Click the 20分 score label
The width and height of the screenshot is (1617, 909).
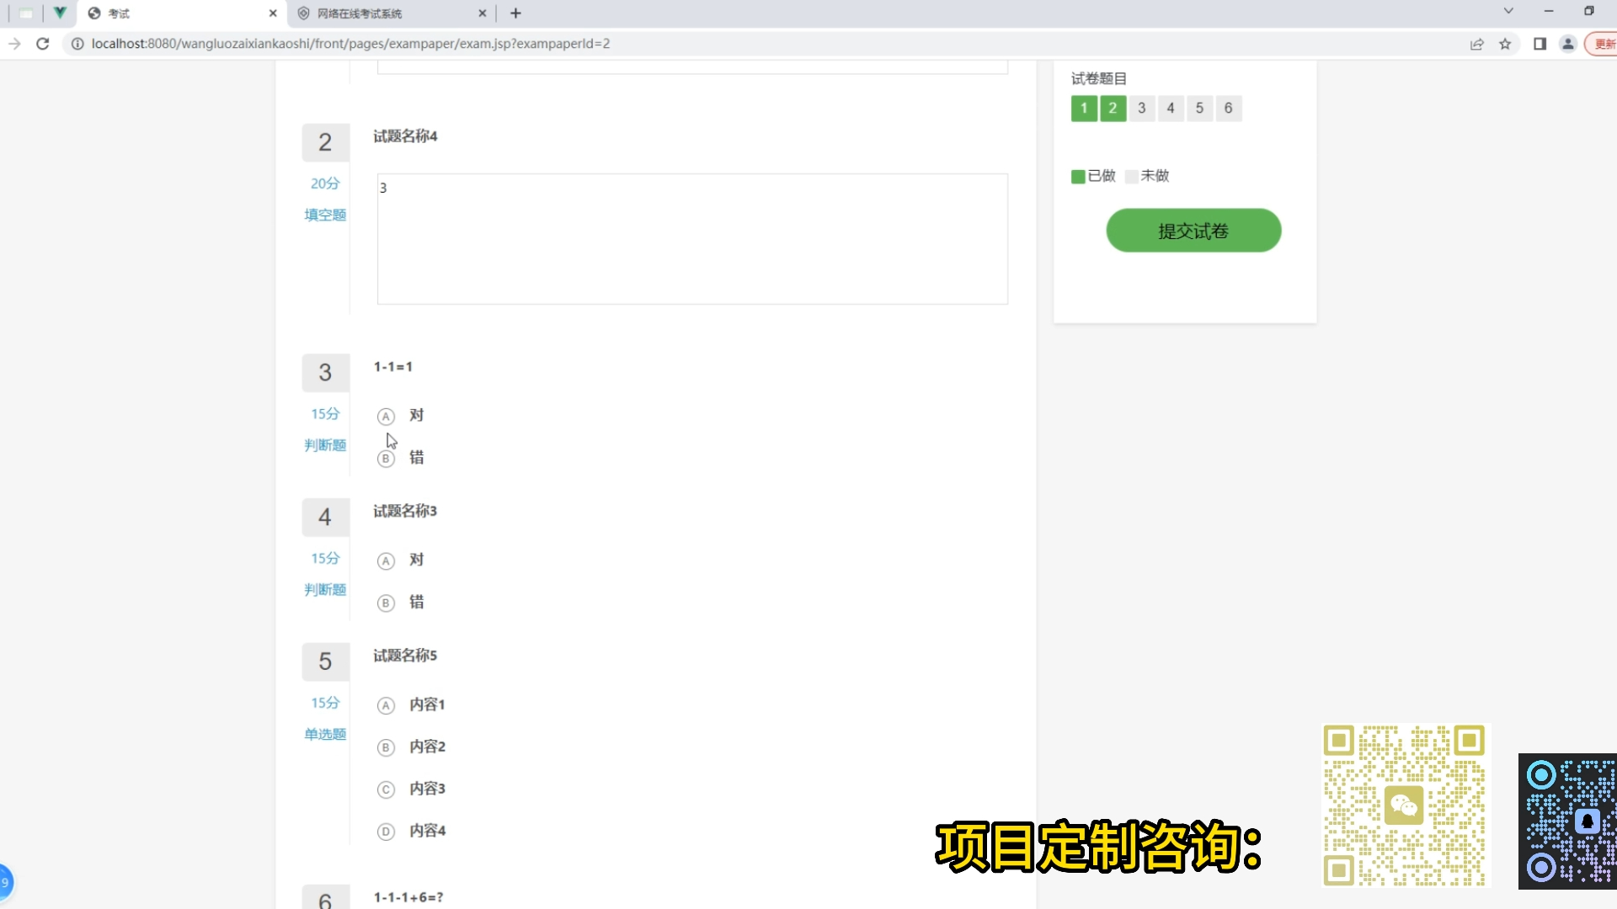[325, 183]
